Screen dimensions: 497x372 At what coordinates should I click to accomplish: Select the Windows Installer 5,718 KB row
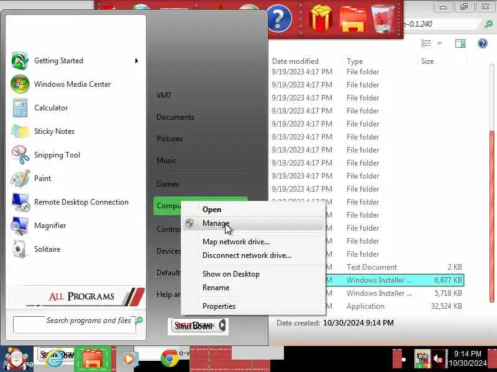(394, 293)
